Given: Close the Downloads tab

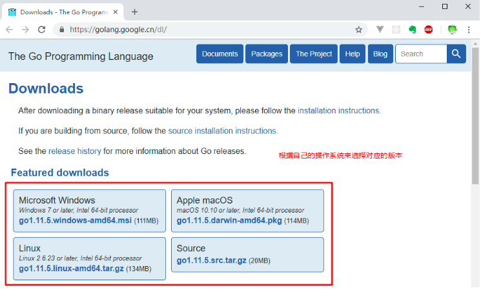Looking at the screenshot, I should point(116,12).
